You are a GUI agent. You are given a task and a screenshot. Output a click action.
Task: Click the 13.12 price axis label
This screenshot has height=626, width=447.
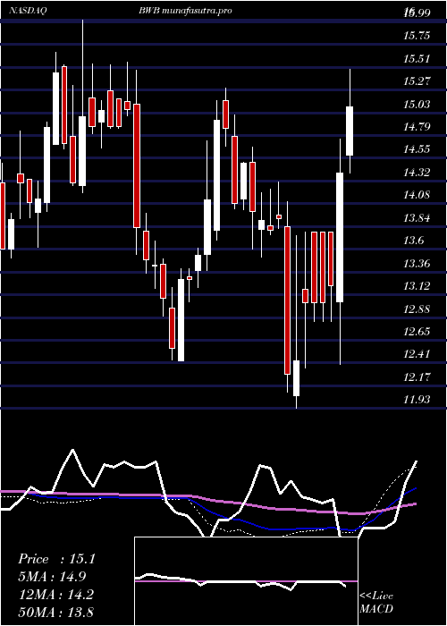click(417, 286)
